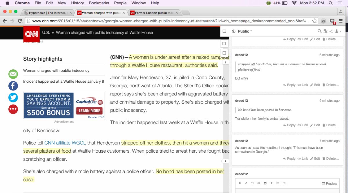Toggle the annotation Preview mode
The image size is (348, 193).
(329, 183)
